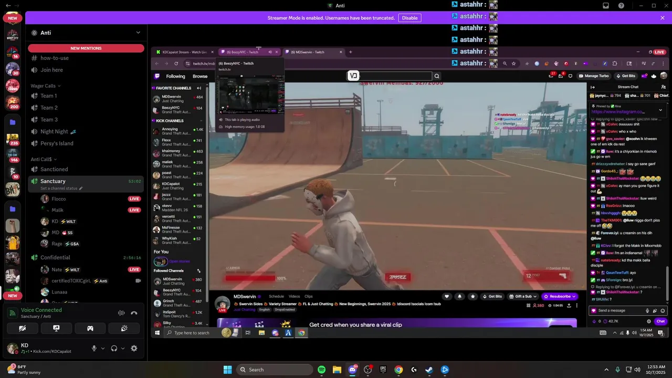Switch to MDSwervin - Twitch tab
Screen dimensions: 672x378
click(314, 52)
